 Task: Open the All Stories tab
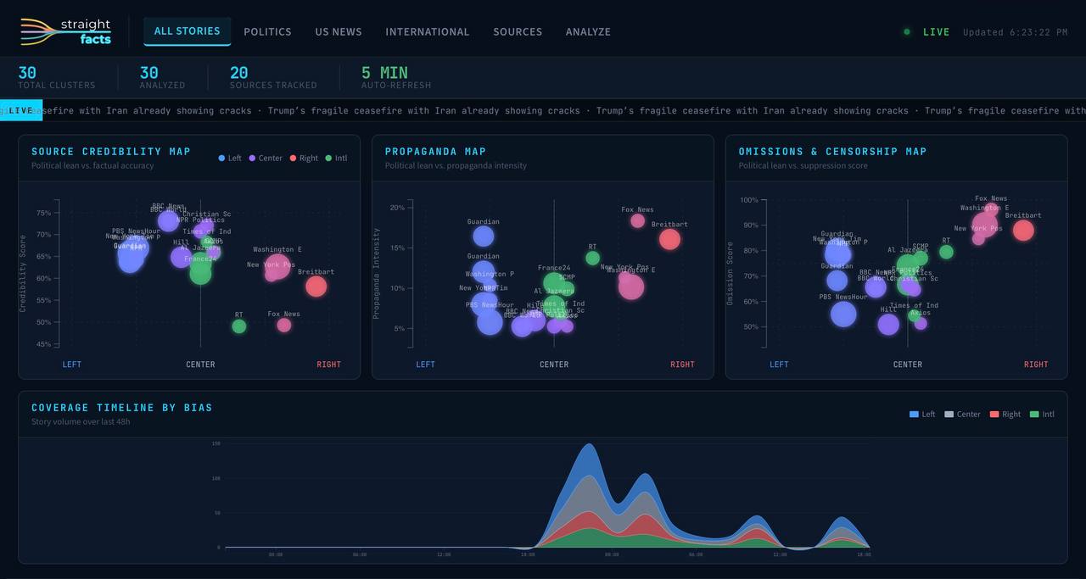point(187,31)
